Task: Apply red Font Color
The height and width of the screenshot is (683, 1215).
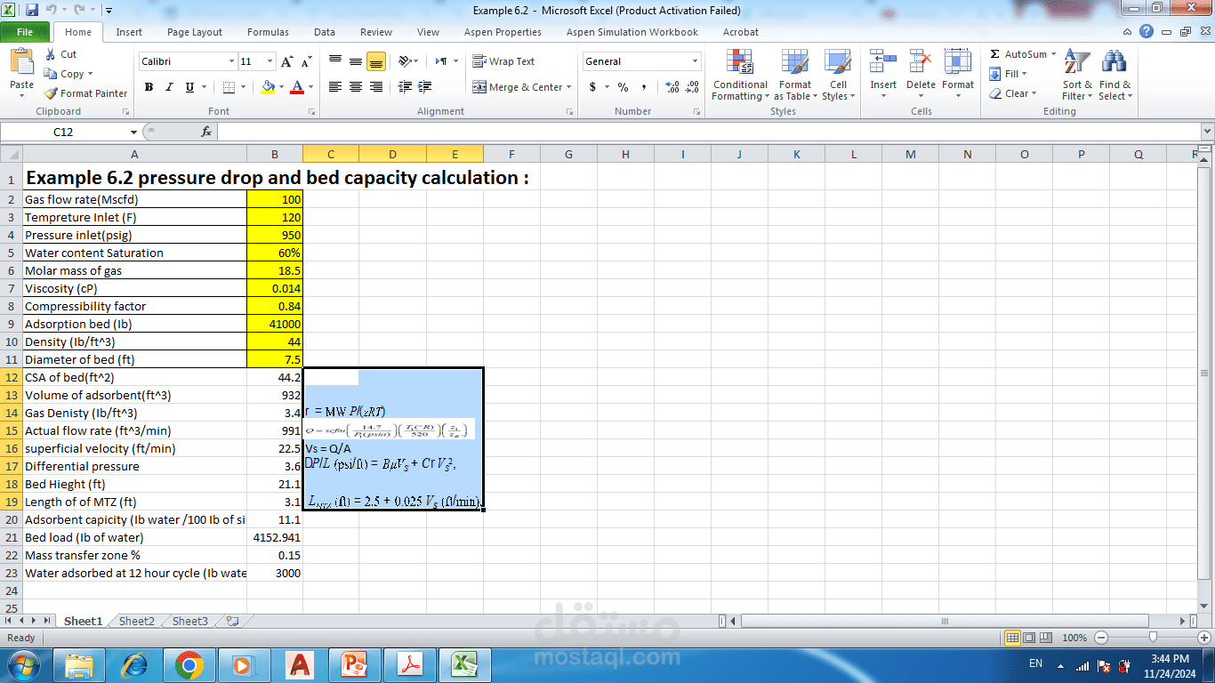Action: [297, 87]
